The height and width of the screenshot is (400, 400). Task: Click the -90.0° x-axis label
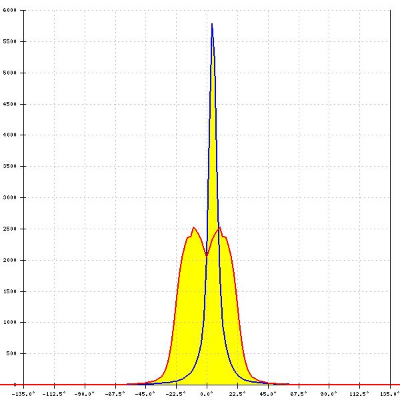[x=84, y=394]
